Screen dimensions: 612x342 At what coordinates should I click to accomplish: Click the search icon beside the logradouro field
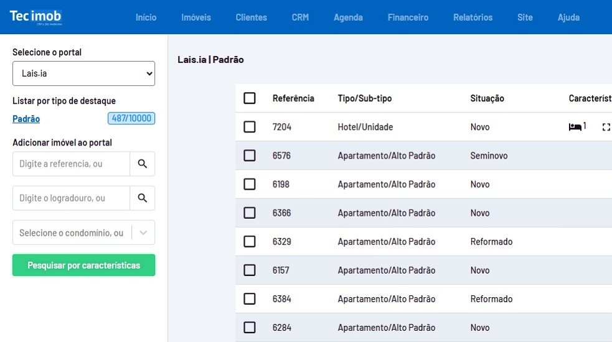142,198
